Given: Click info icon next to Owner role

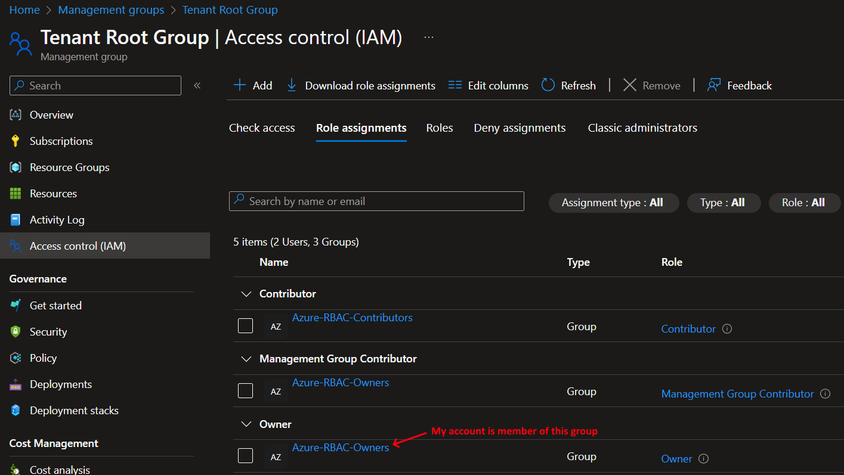Looking at the screenshot, I should tap(703, 459).
